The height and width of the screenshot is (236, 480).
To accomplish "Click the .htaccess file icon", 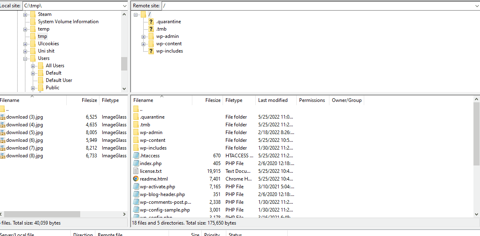I will click(x=136, y=156).
